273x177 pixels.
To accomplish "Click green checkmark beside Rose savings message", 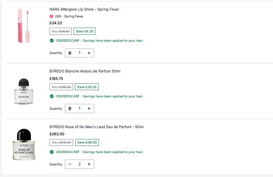I will point(52,152).
